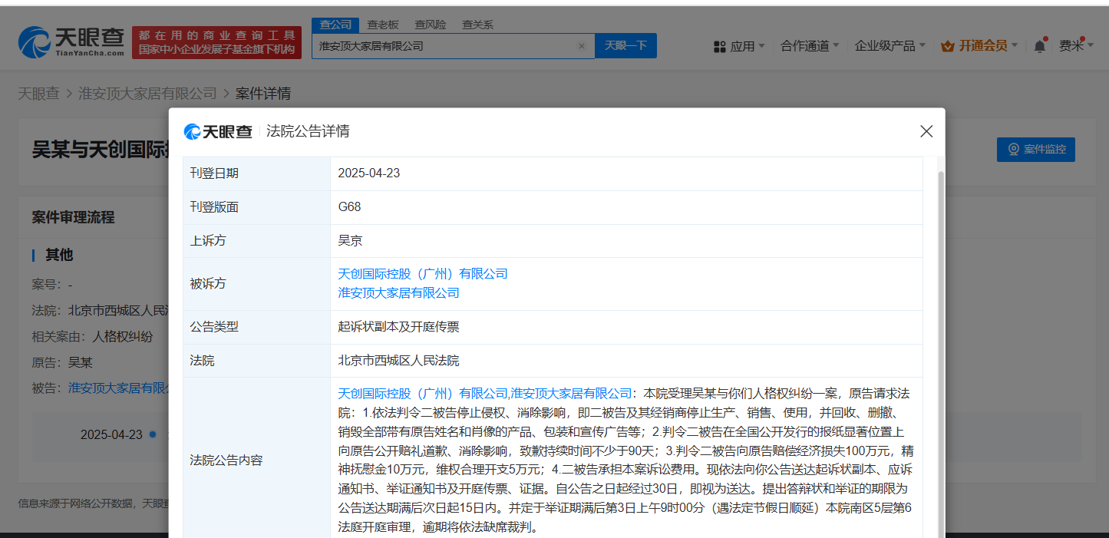The width and height of the screenshot is (1109, 538).
Task: Open the 费米 user menu
Action: click(1075, 46)
